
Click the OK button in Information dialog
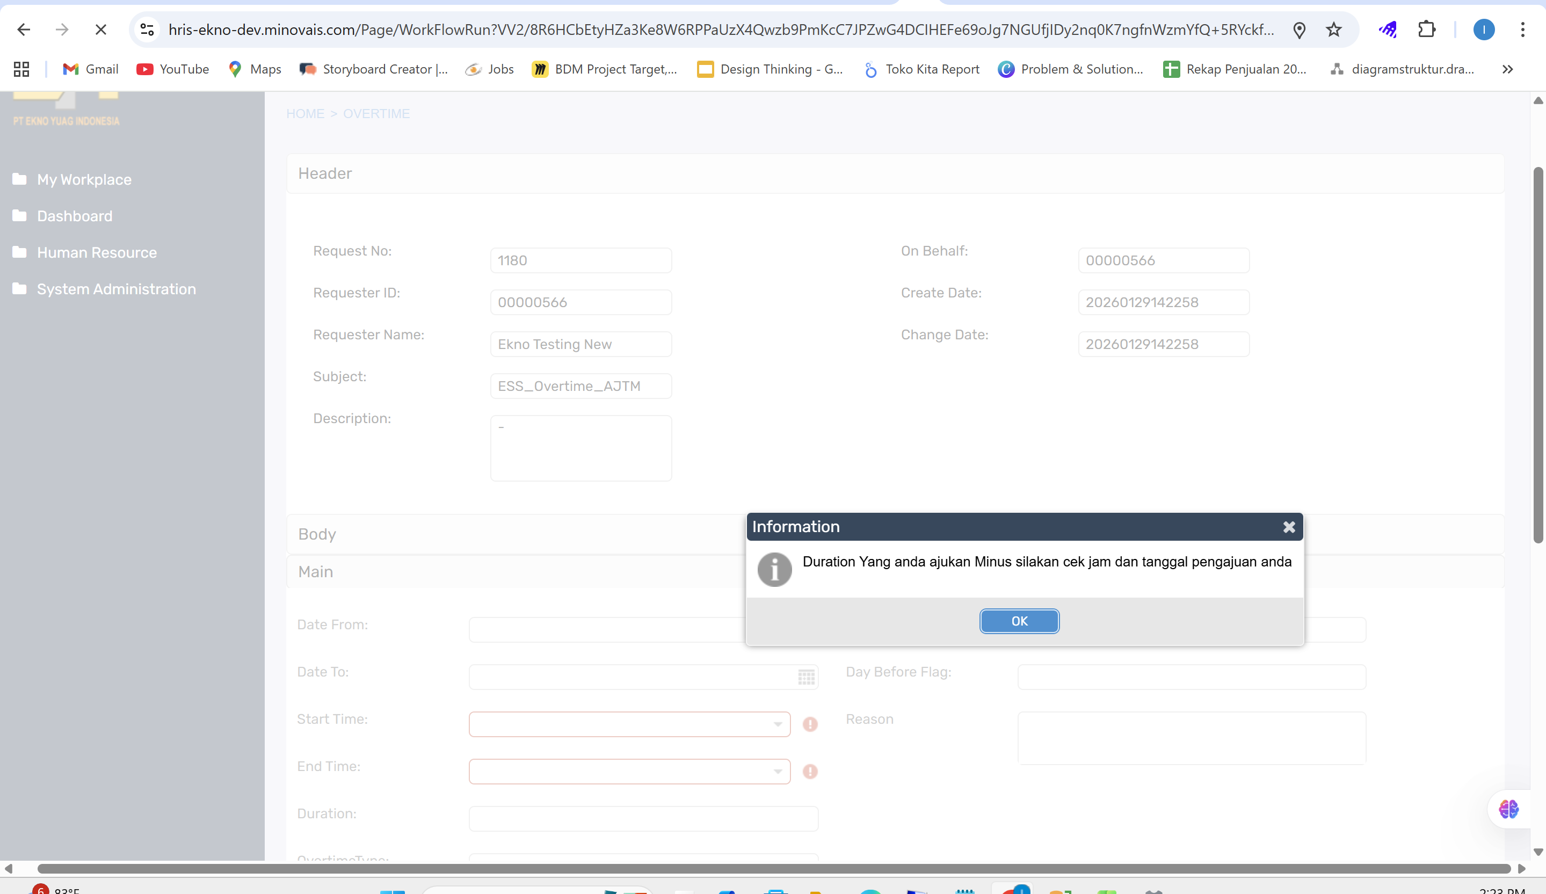pyautogui.click(x=1019, y=621)
